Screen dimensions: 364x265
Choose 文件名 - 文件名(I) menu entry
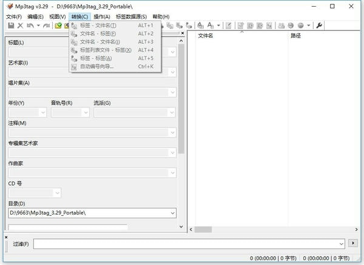tap(115, 42)
